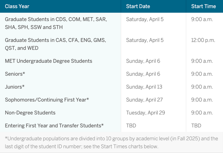Click the Juniors* class year cell
223x153 pixels.
click(x=14, y=87)
